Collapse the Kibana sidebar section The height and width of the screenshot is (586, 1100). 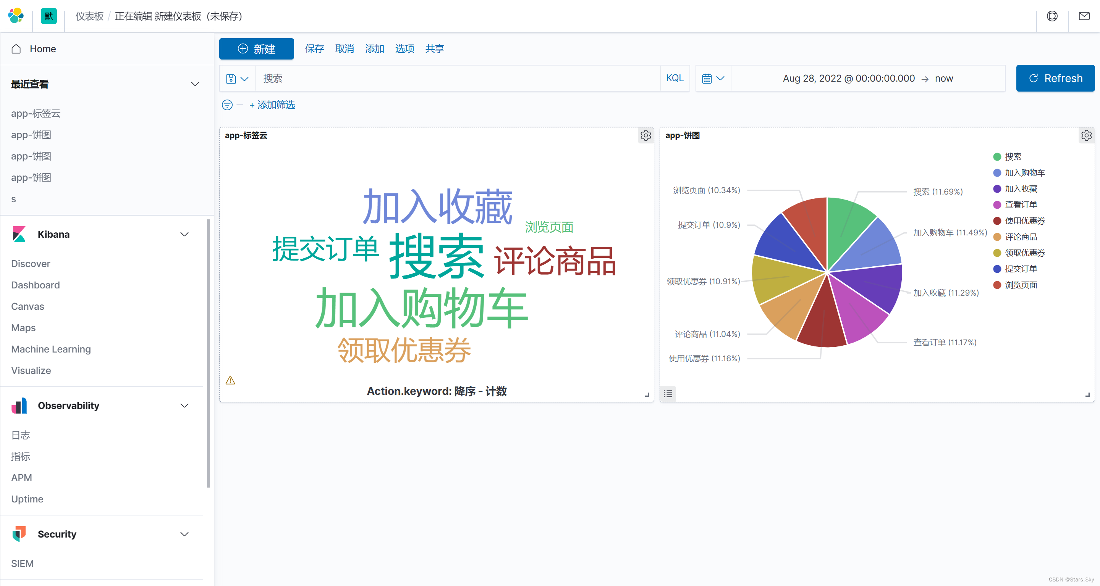[x=184, y=234]
